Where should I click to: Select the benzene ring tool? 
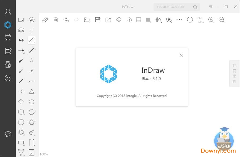click(21, 132)
